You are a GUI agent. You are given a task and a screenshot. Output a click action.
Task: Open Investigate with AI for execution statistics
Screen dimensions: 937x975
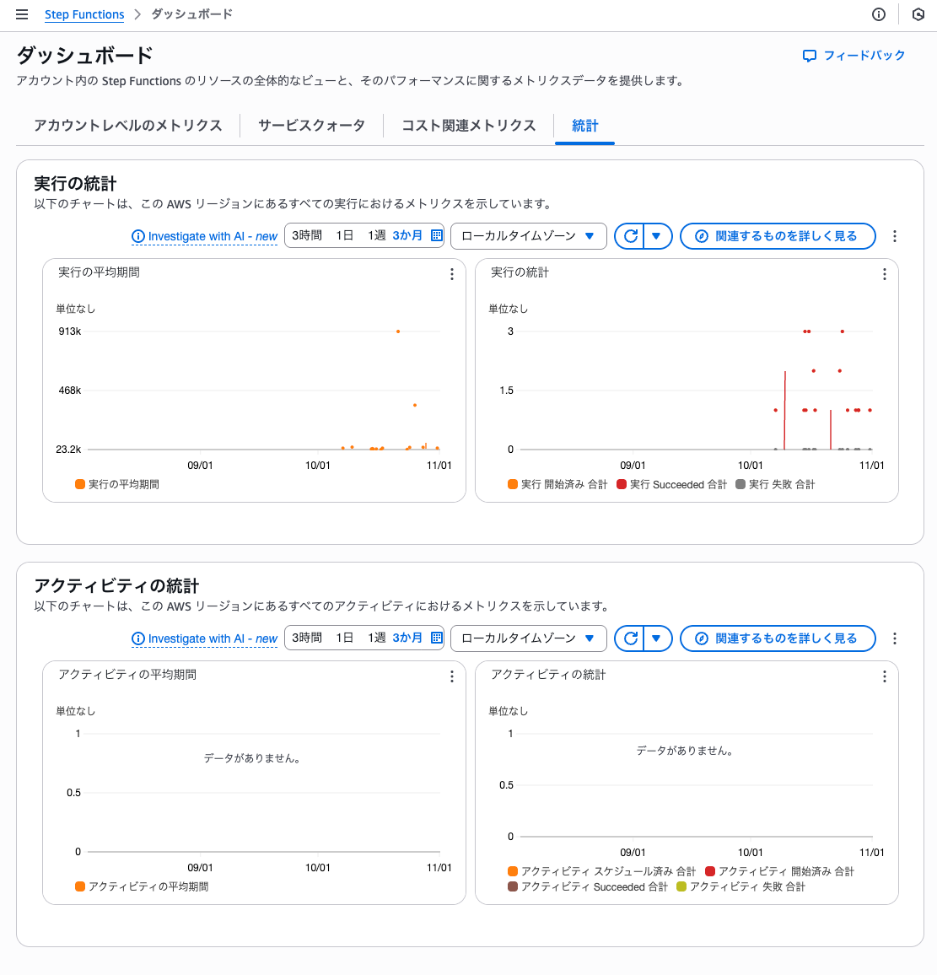pos(205,236)
